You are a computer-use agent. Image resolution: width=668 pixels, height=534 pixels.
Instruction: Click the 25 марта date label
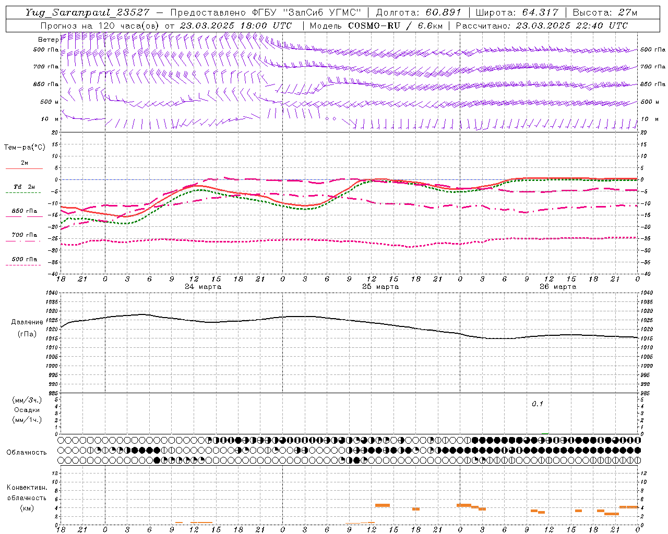coord(380,287)
